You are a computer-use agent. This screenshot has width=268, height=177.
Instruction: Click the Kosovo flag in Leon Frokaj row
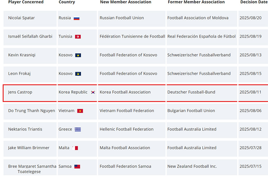(x=78, y=74)
